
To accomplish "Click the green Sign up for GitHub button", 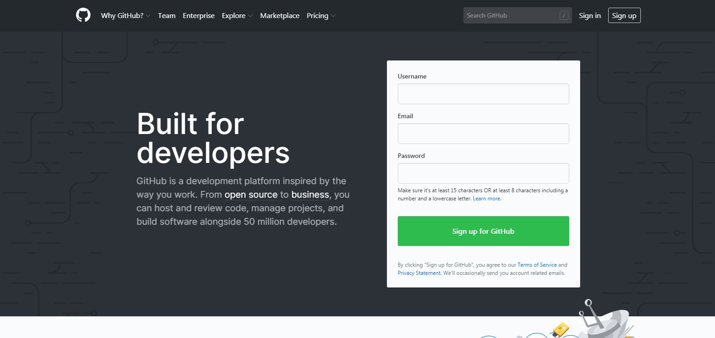I will (483, 231).
